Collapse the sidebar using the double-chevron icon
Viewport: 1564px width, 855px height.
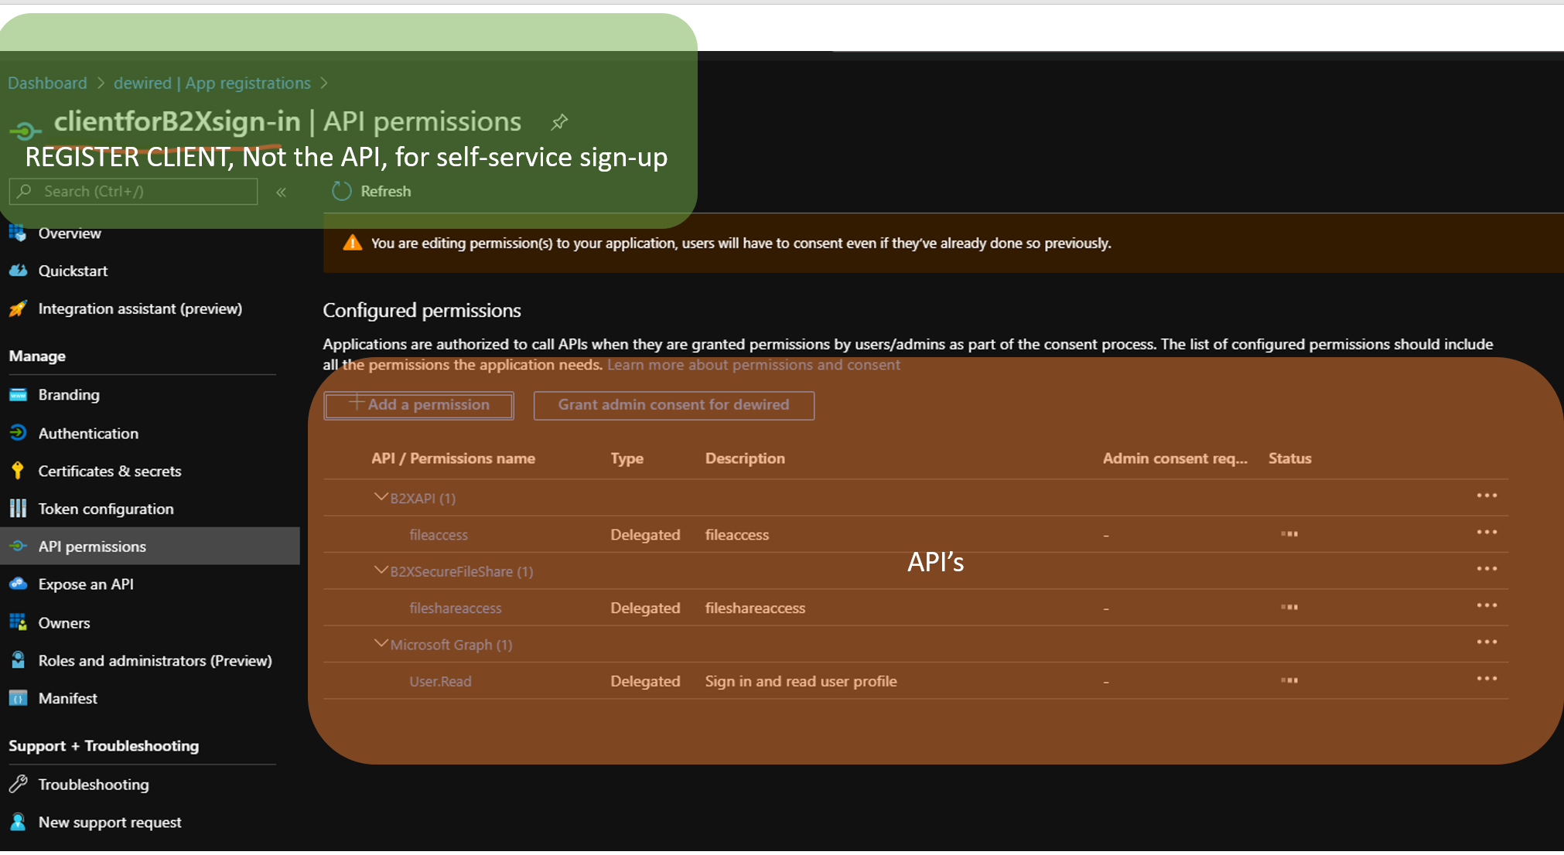pos(282,192)
